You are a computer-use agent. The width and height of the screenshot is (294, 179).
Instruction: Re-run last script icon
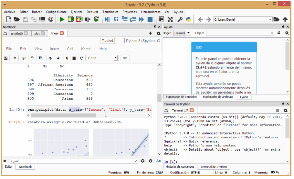coord(96,19)
